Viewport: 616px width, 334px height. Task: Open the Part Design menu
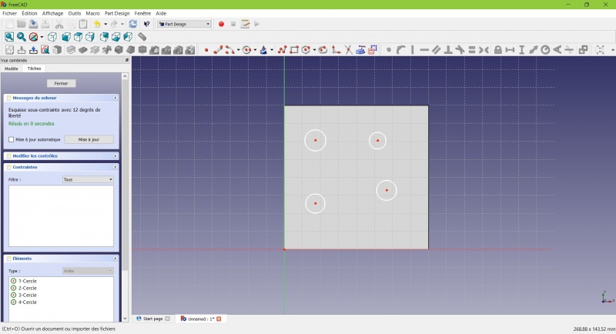click(x=117, y=13)
